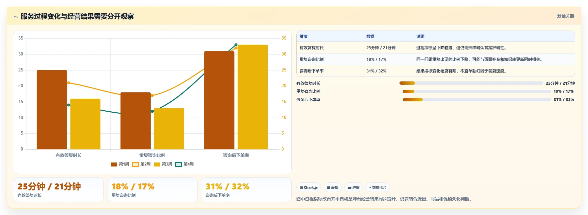The image size is (588, 215).
Task: Click the 25分钟 / 21分钟 value after the progress bar
Action: [x=560, y=83]
